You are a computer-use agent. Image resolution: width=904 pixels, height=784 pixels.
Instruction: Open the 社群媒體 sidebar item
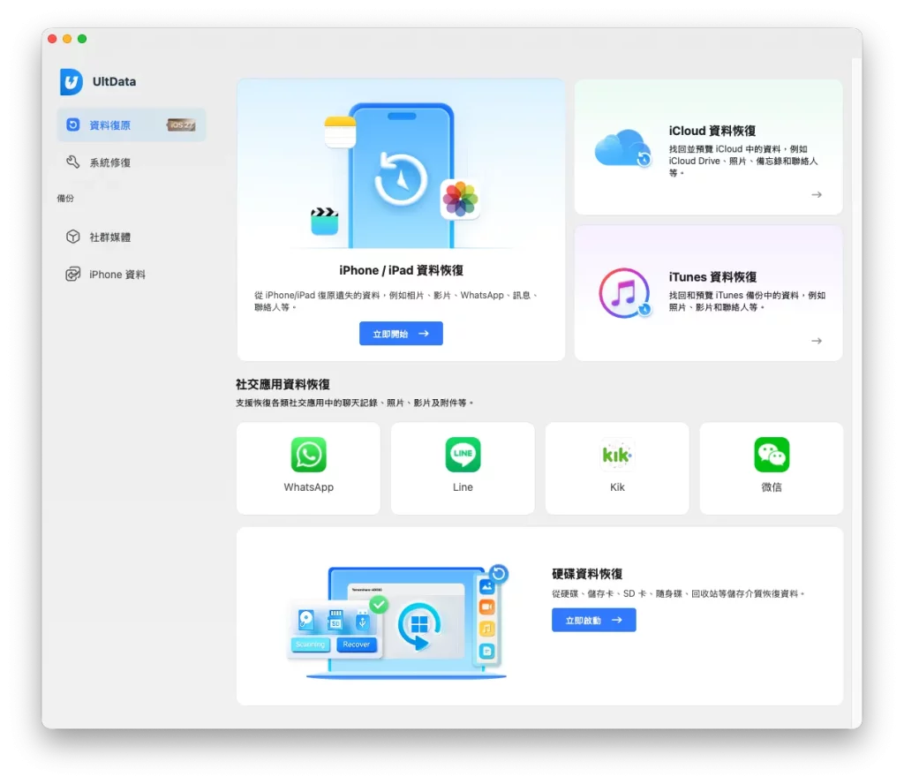(x=131, y=237)
